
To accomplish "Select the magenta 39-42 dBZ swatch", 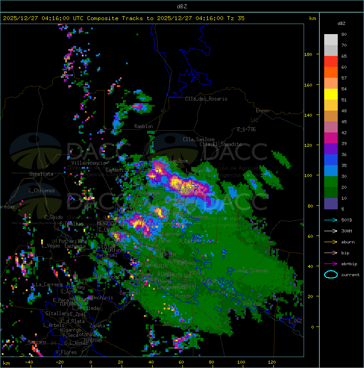I will tap(331, 138).
